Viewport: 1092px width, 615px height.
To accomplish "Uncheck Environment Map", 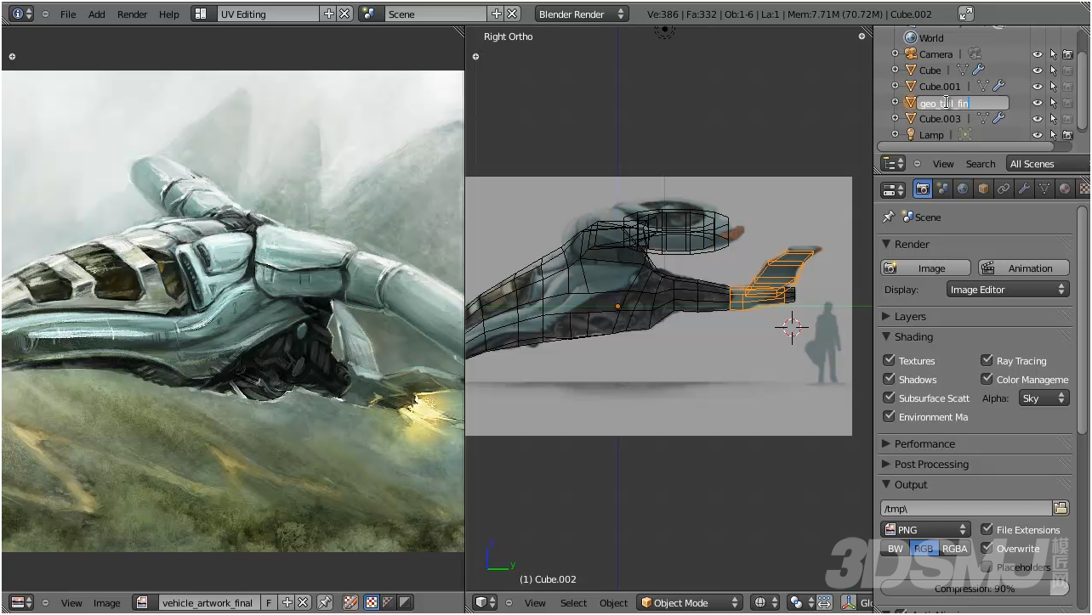I will (x=889, y=416).
